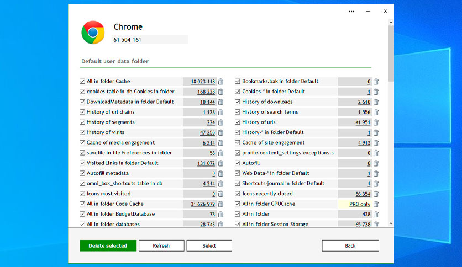Viewport: 462px width, 267px height.
Task: Click the scrollbar down arrow
Action: click(391, 223)
